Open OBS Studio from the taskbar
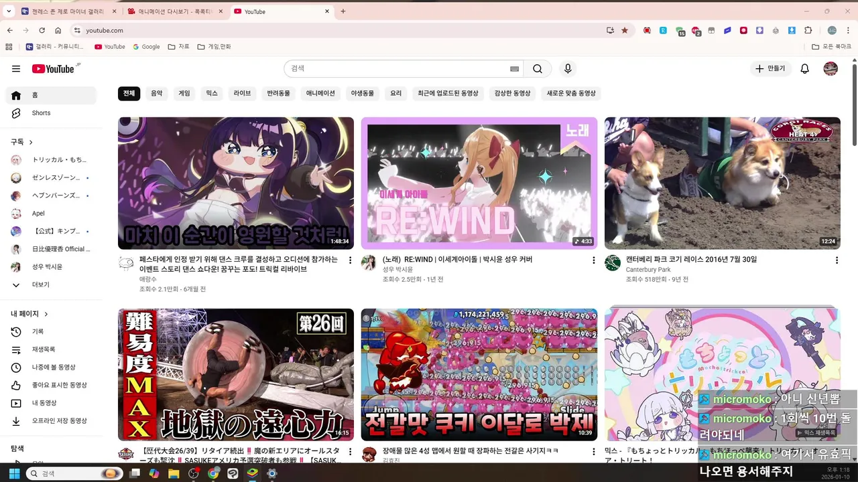Viewport: 858px width, 482px height. click(x=194, y=473)
